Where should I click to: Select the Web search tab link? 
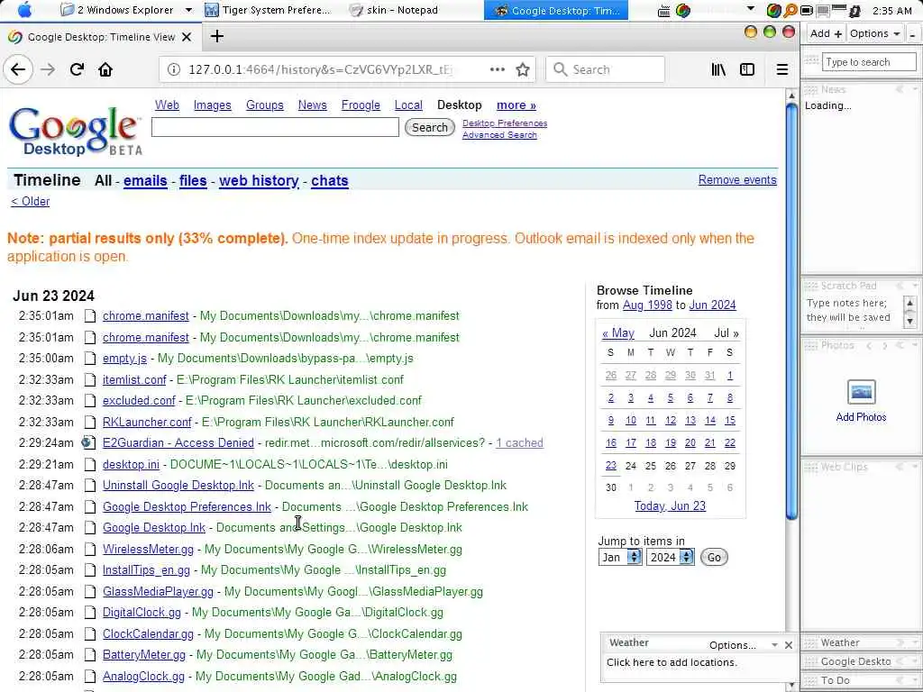click(167, 105)
